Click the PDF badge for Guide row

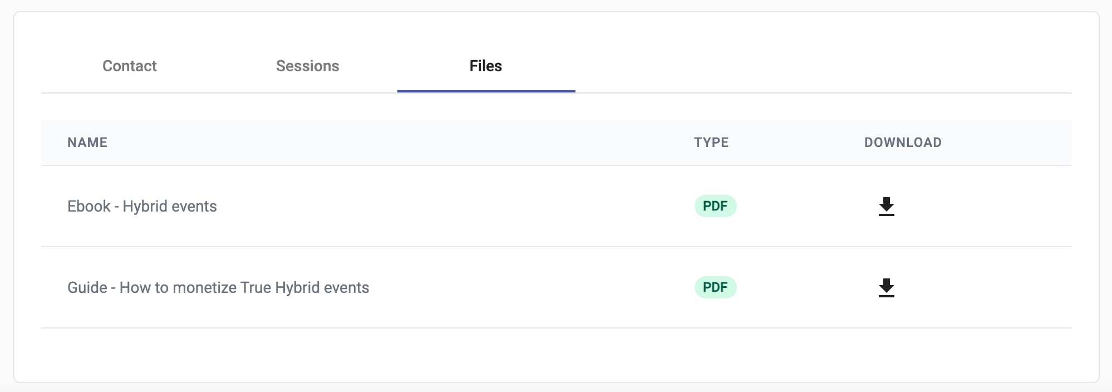[x=715, y=287]
